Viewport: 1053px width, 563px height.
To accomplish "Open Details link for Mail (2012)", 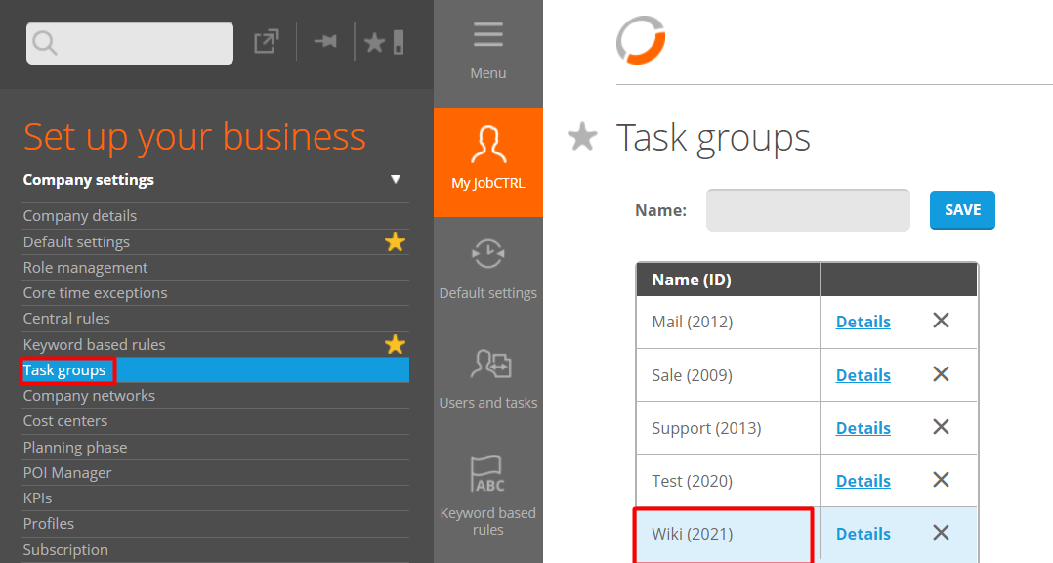I will (863, 322).
